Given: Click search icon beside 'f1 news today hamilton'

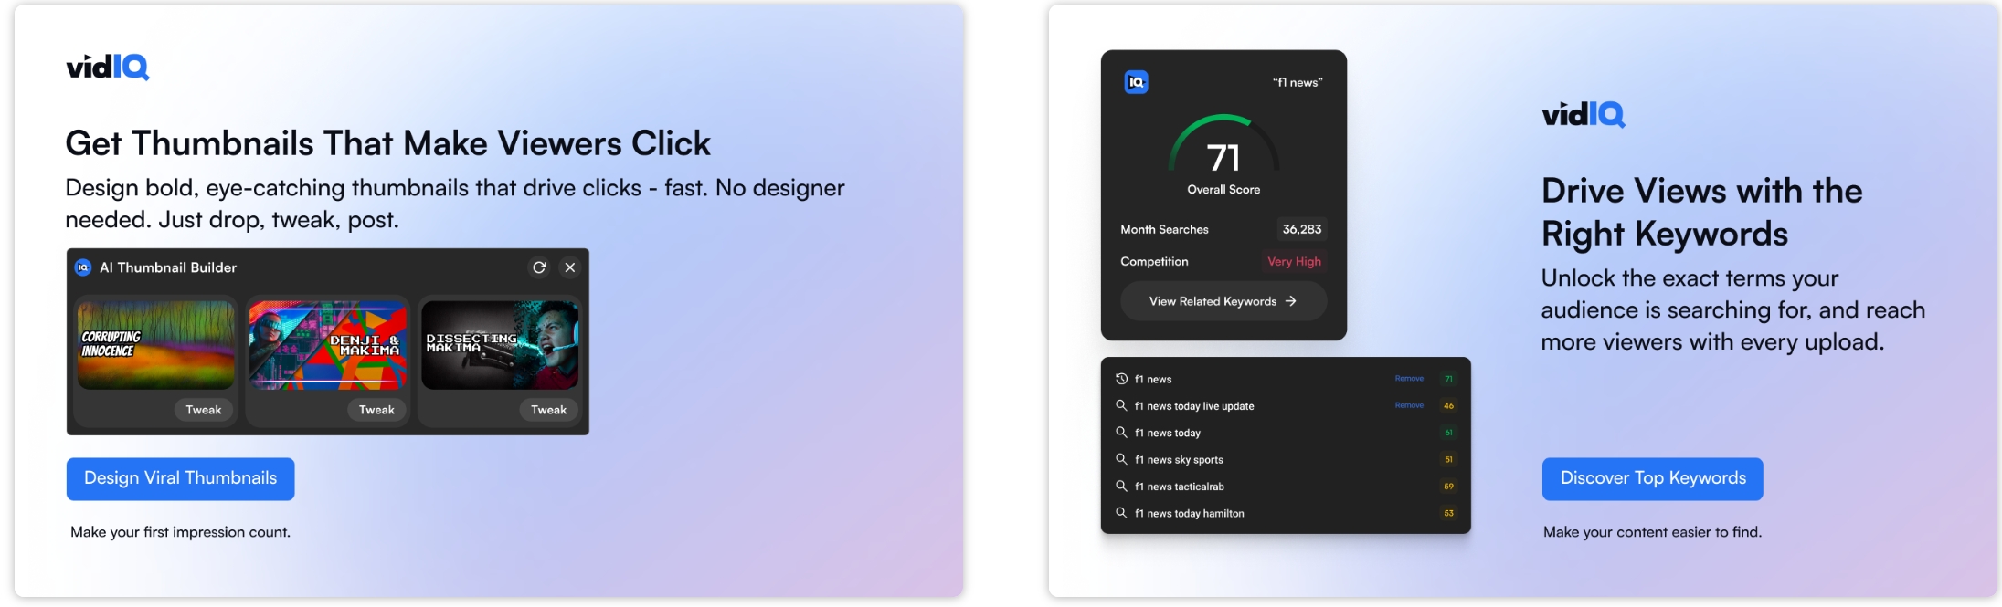Looking at the screenshot, I should point(1121,513).
